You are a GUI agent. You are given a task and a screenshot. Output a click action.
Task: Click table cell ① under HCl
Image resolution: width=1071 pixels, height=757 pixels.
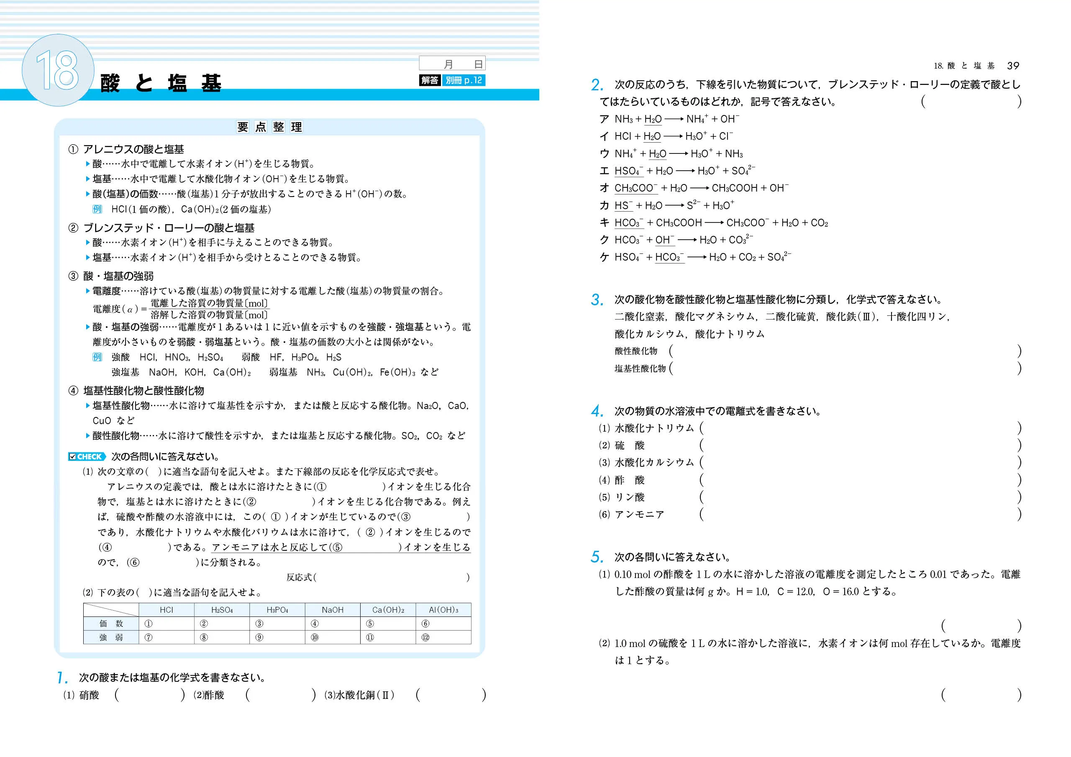(x=167, y=624)
